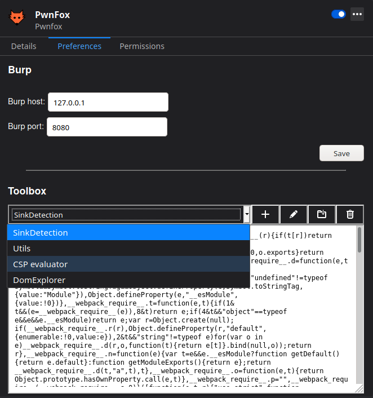
Task: Click the save-to-folder toolbox icon
Action: [x=322, y=214]
